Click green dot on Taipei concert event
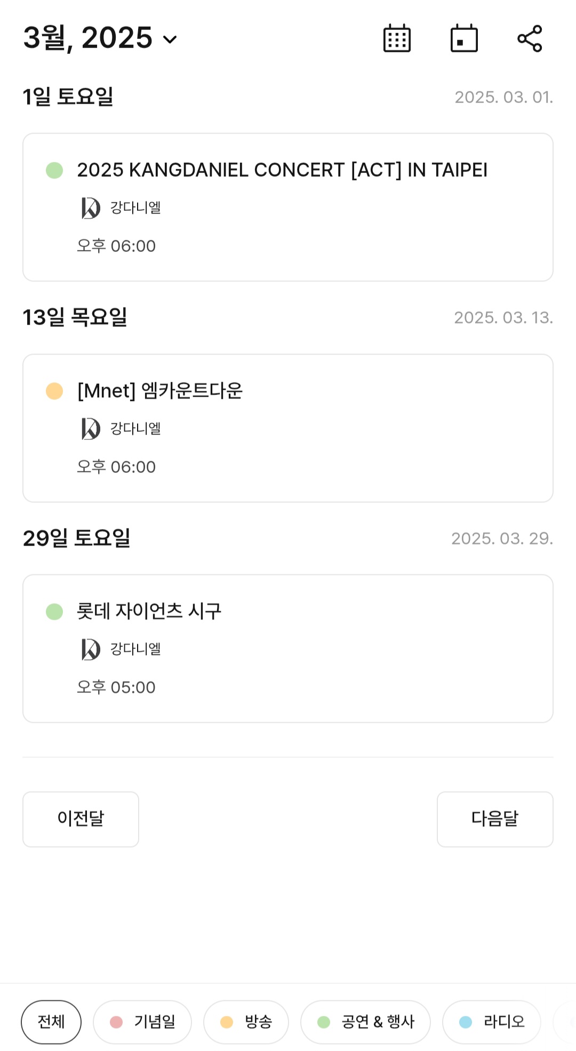This screenshot has height=1051, width=576. click(54, 170)
